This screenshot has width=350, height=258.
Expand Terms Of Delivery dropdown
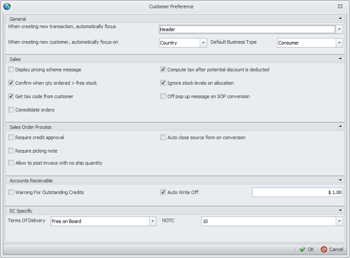[152, 221]
